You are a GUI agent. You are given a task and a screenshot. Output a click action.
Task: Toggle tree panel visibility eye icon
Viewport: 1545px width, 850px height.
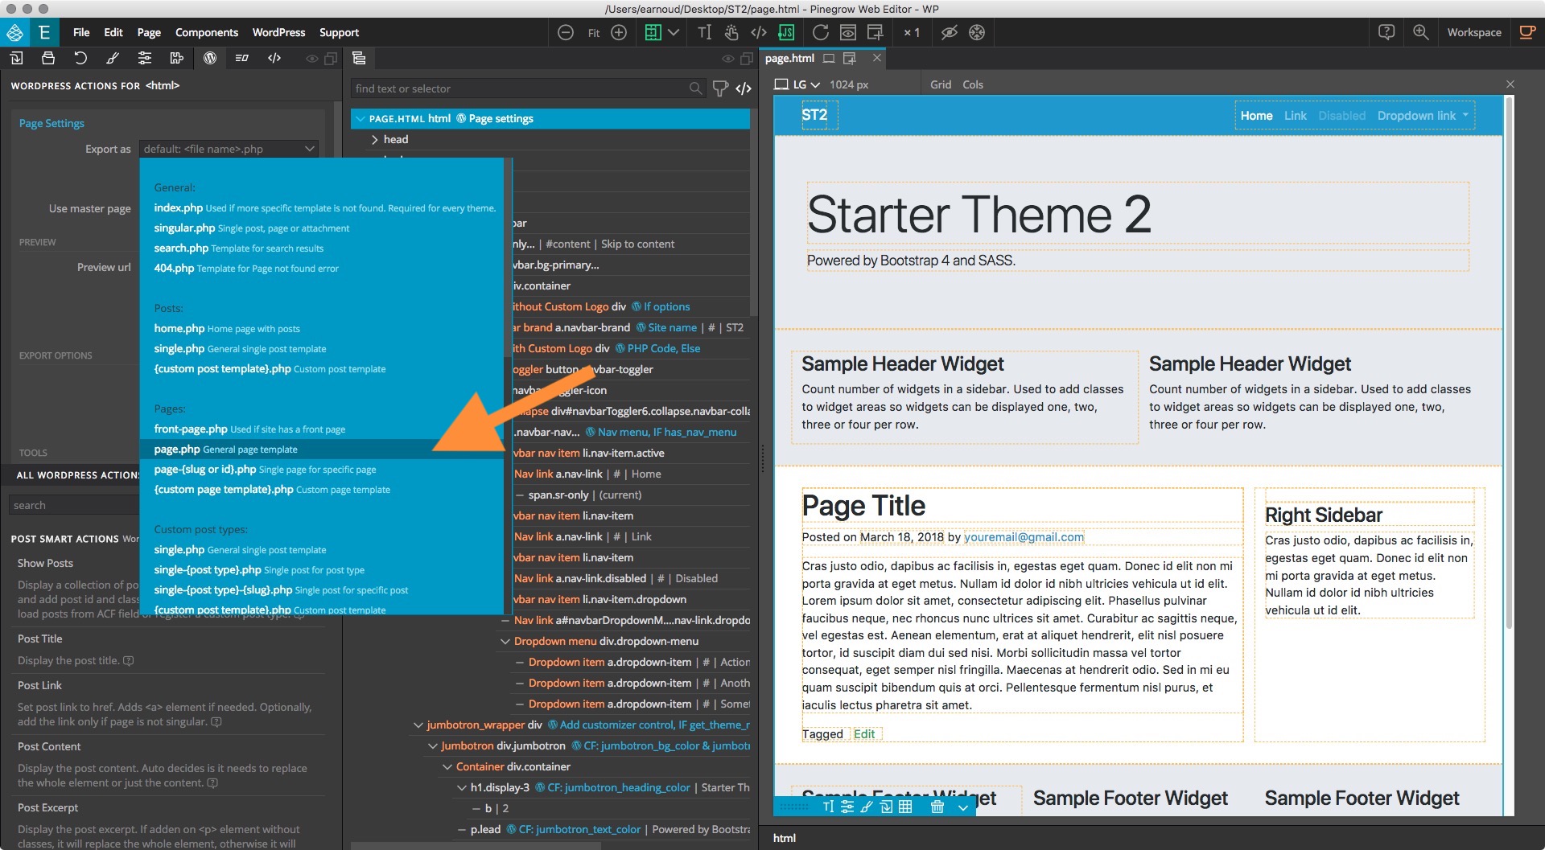click(x=728, y=59)
